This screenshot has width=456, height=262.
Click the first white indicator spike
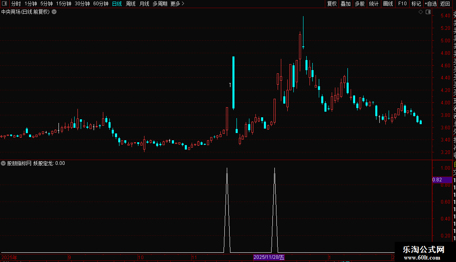click(x=227, y=209)
